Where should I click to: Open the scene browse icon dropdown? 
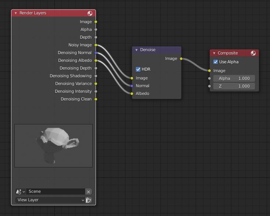(x=20, y=192)
